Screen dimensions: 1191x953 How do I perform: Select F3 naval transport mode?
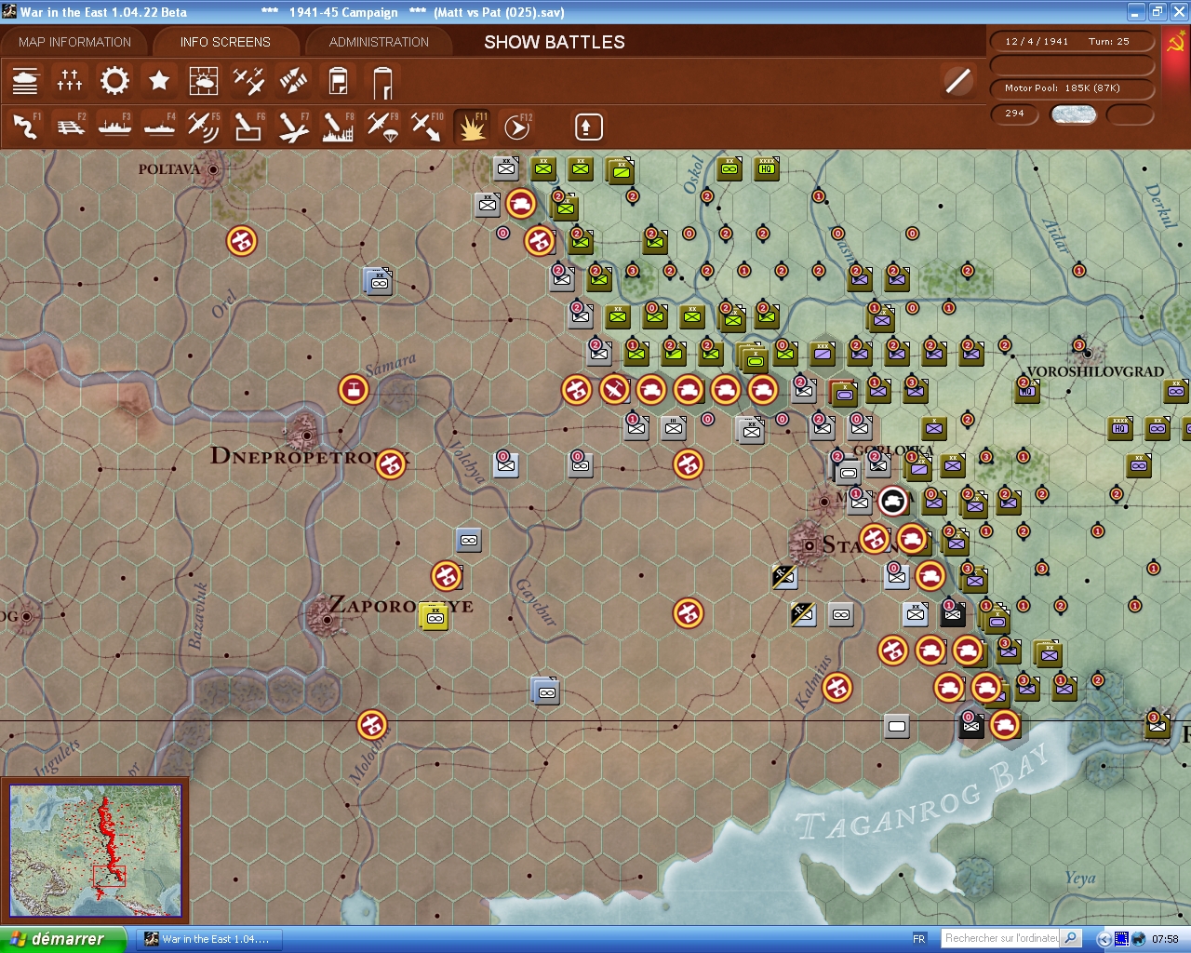(x=114, y=126)
